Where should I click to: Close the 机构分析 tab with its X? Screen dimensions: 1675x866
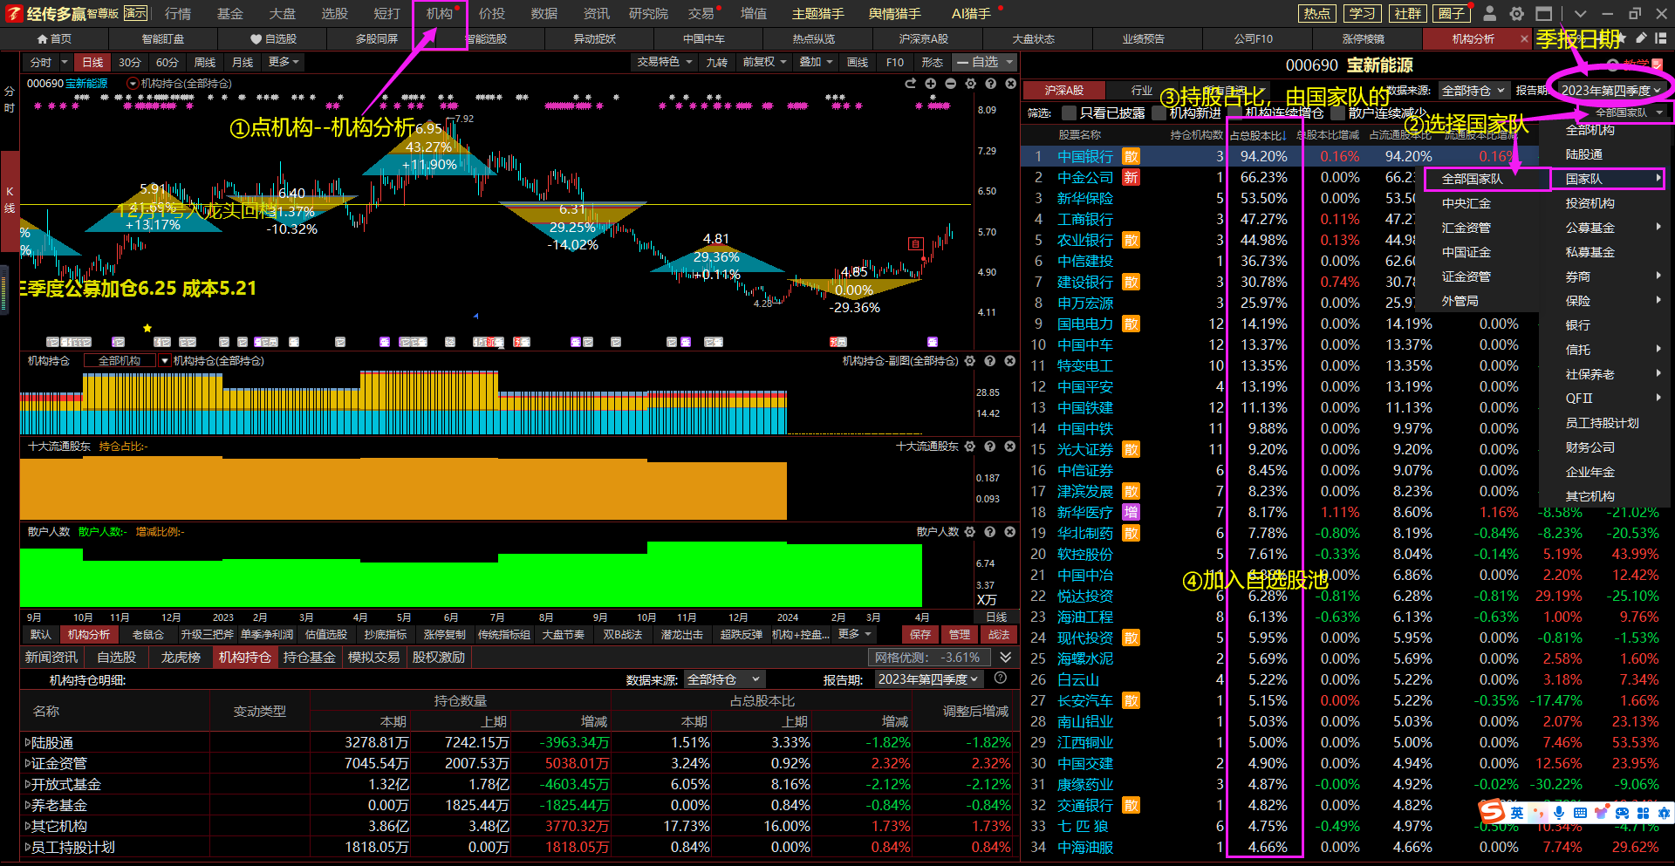tap(1524, 38)
